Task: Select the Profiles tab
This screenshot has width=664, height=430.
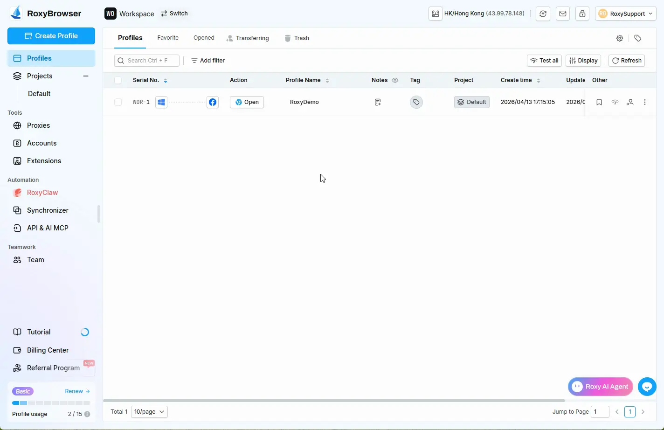Action: coord(130,38)
